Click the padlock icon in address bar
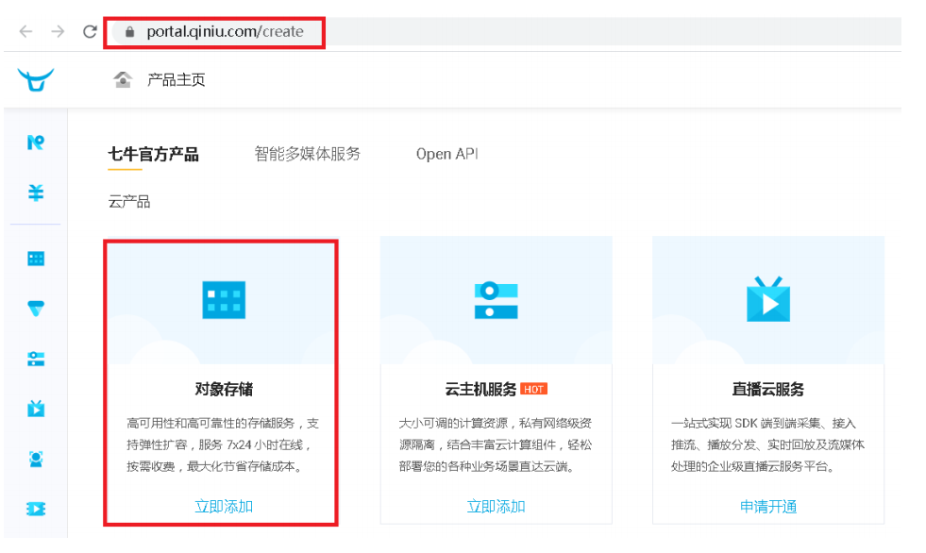Screen dimensions: 926x553 pyautogui.click(x=130, y=32)
